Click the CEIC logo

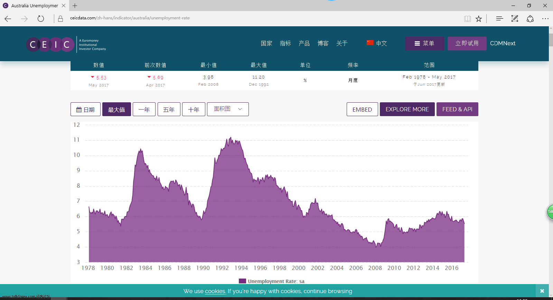[66, 44]
